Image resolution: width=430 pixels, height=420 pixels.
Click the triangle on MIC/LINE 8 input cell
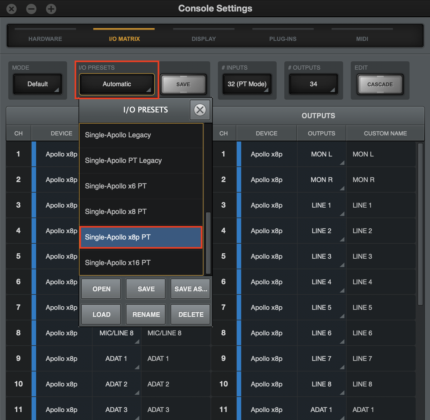coord(137,342)
